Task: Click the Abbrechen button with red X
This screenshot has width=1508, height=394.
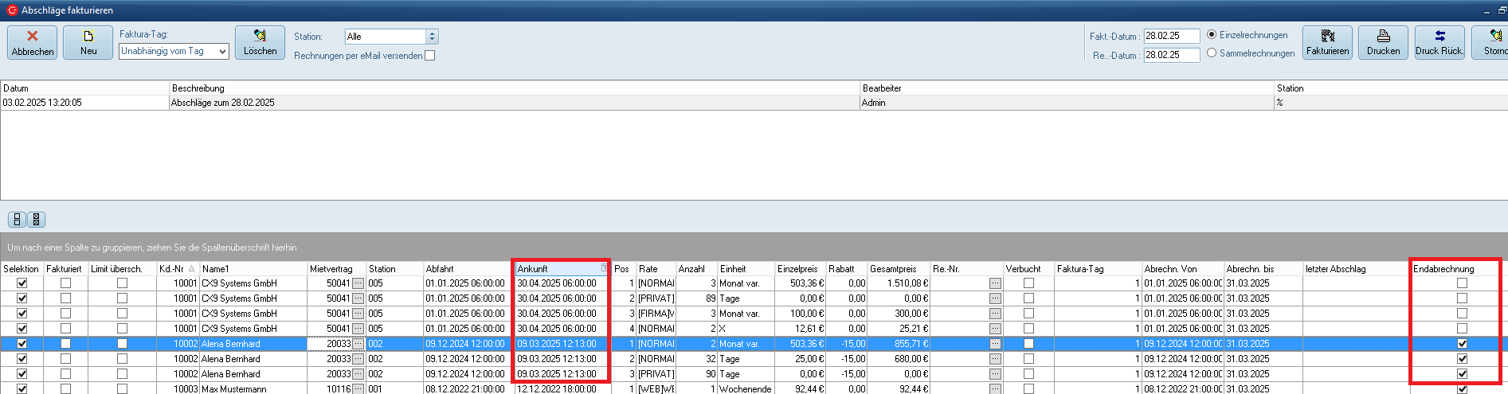Action: [x=33, y=42]
